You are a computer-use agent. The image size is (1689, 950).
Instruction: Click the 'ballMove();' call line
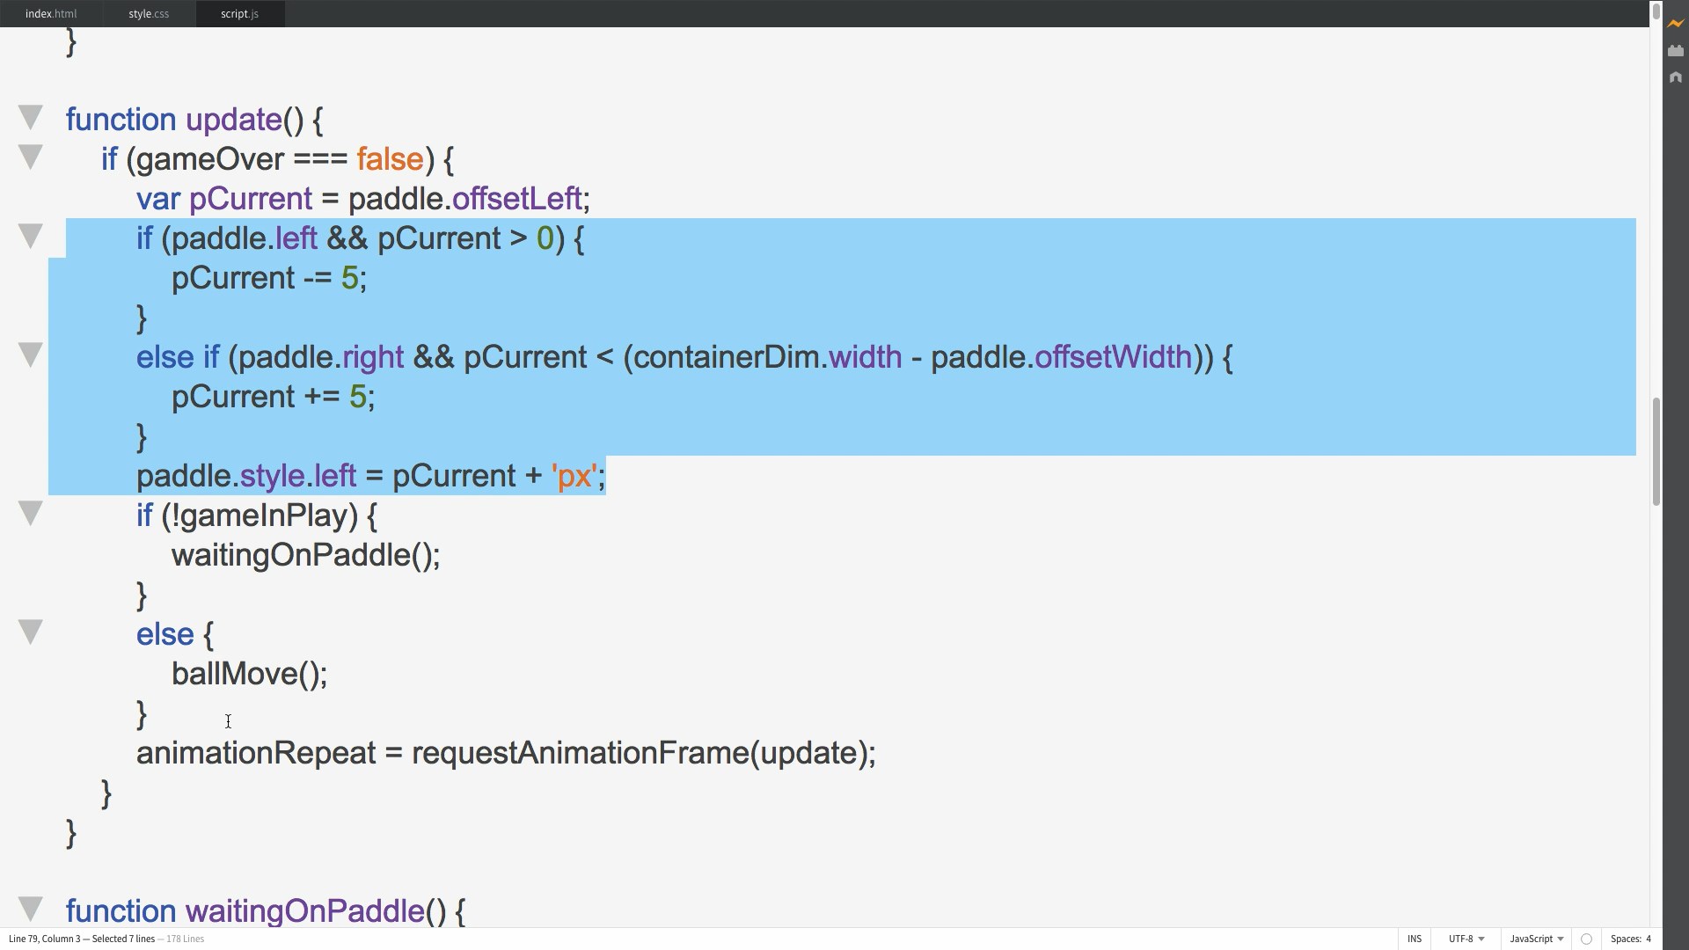249,674
